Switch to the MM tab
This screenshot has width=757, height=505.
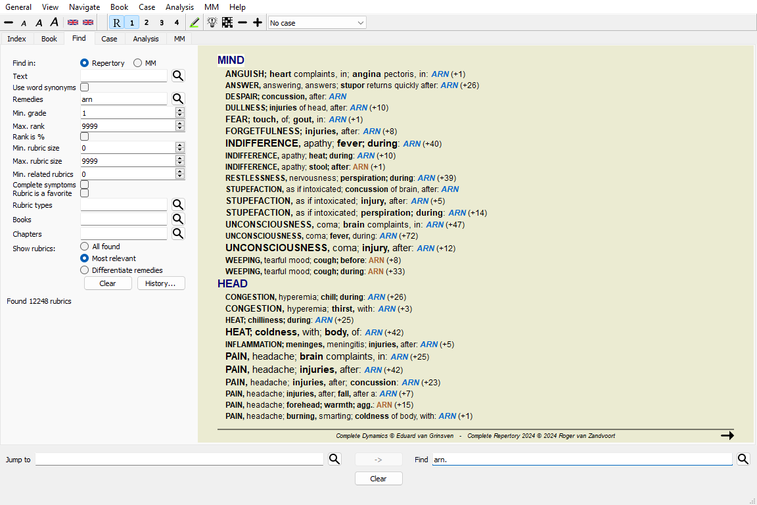[179, 39]
